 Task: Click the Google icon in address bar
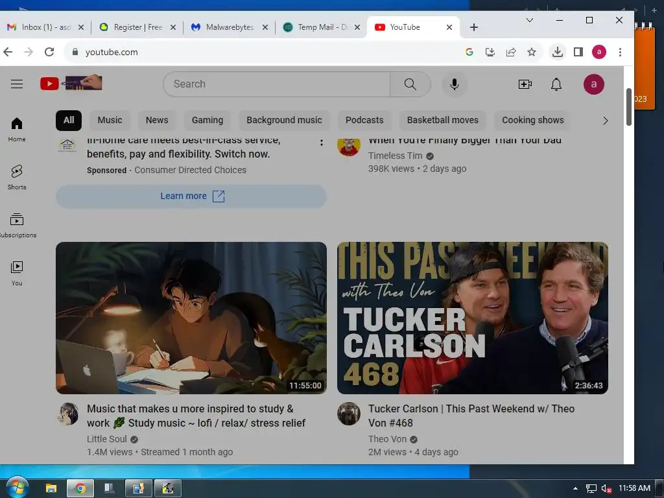coord(469,52)
